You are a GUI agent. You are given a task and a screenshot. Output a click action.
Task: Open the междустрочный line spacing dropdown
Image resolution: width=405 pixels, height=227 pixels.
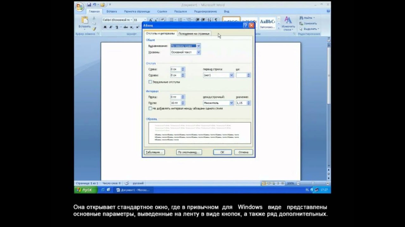pyautogui.click(x=231, y=103)
